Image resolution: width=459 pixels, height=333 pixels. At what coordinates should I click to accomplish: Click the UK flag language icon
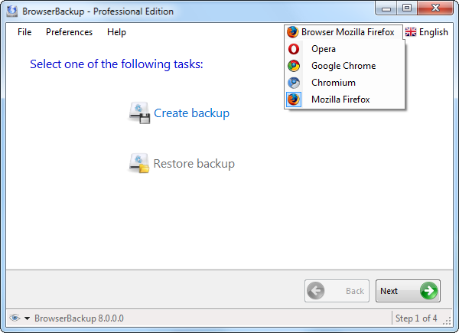tap(411, 32)
